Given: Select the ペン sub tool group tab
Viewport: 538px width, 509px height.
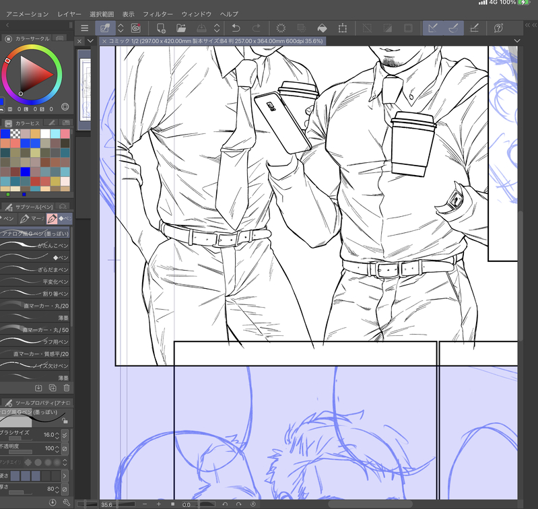Looking at the screenshot, I should click(x=7, y=219).
